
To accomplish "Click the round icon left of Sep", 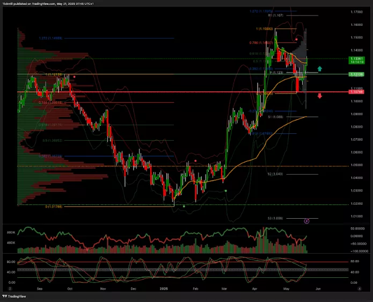I will point(10,289).
